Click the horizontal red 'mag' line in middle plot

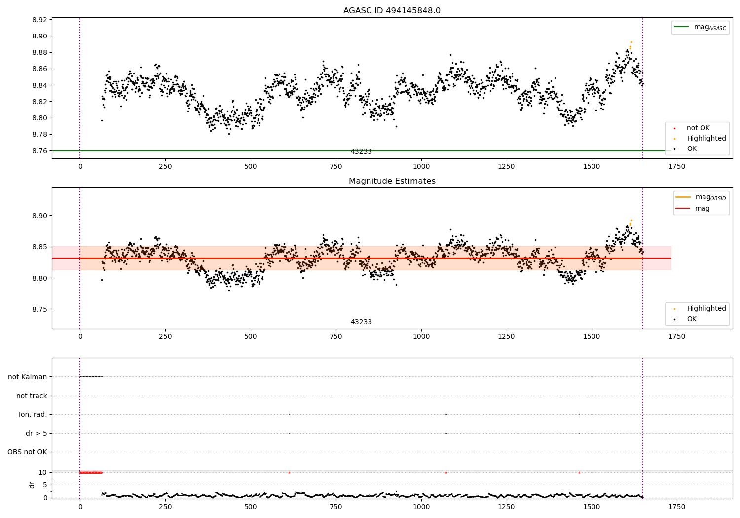[x=362, y=258]
